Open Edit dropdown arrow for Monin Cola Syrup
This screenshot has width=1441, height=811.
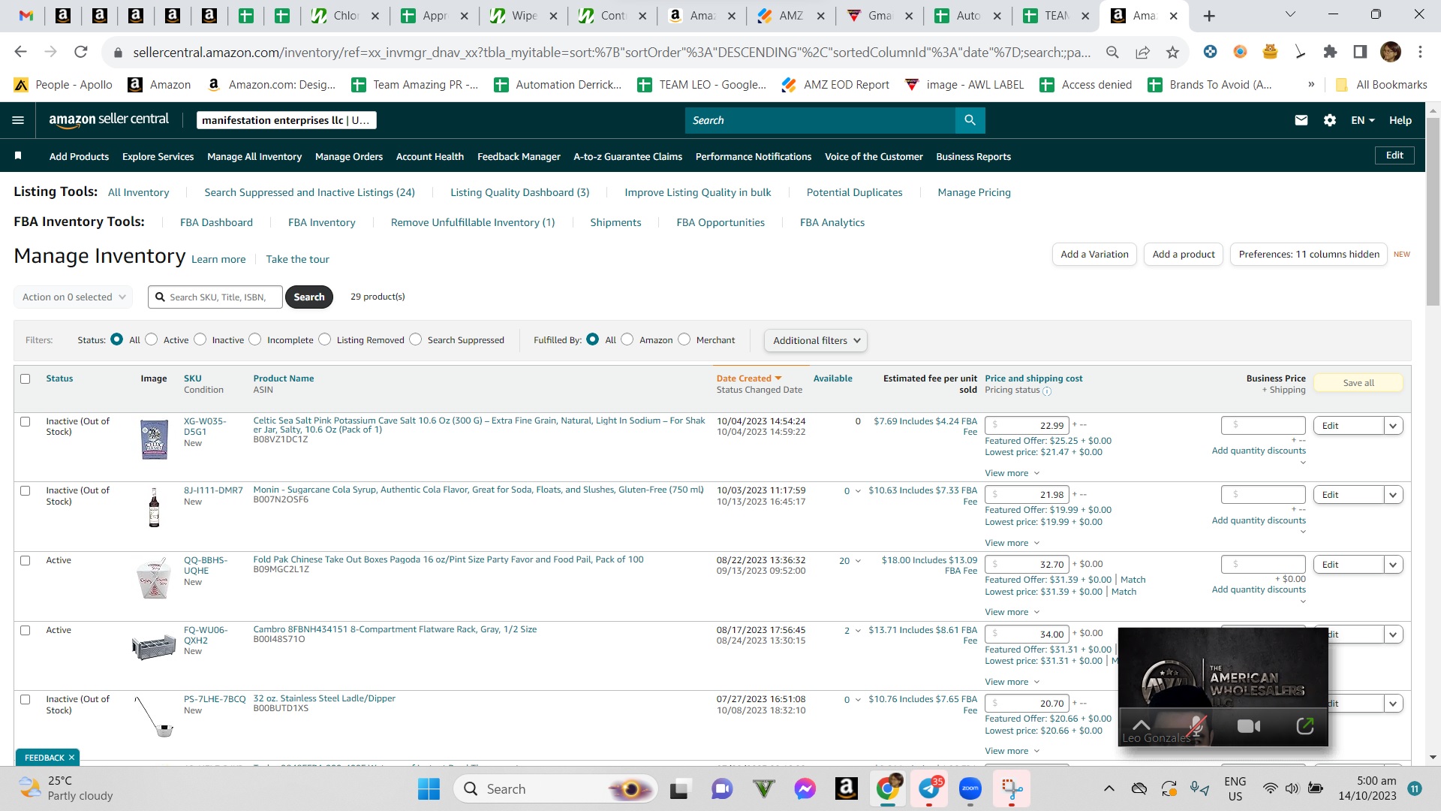(x=1393, y=495)
